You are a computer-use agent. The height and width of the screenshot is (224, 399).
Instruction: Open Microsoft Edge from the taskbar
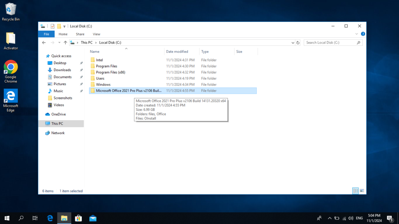[50, 218]
